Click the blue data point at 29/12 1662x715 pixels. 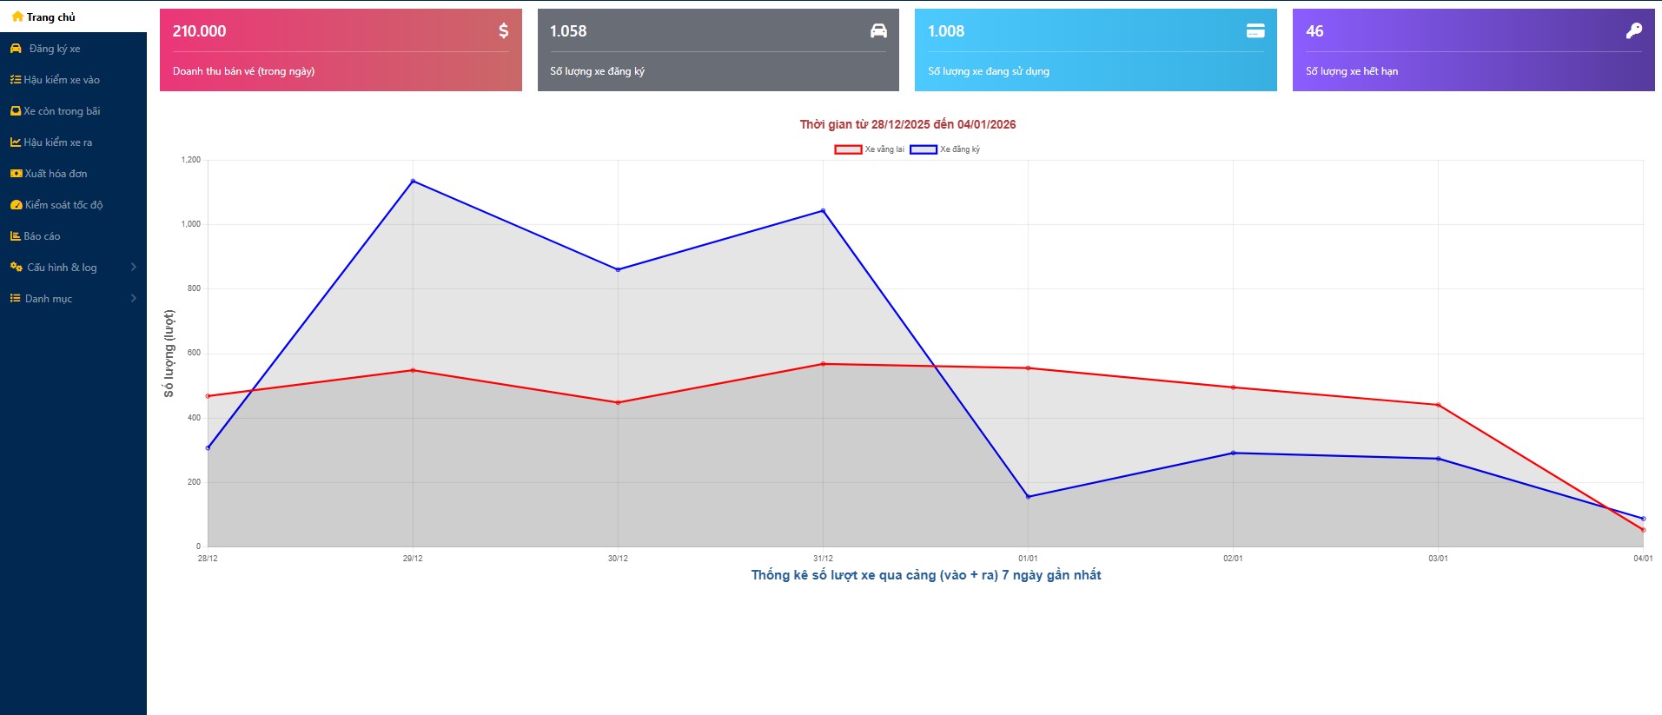[x=413, y=181]
